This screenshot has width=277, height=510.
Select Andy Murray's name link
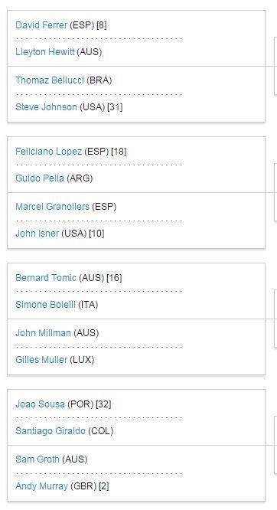tap(41, 486)
